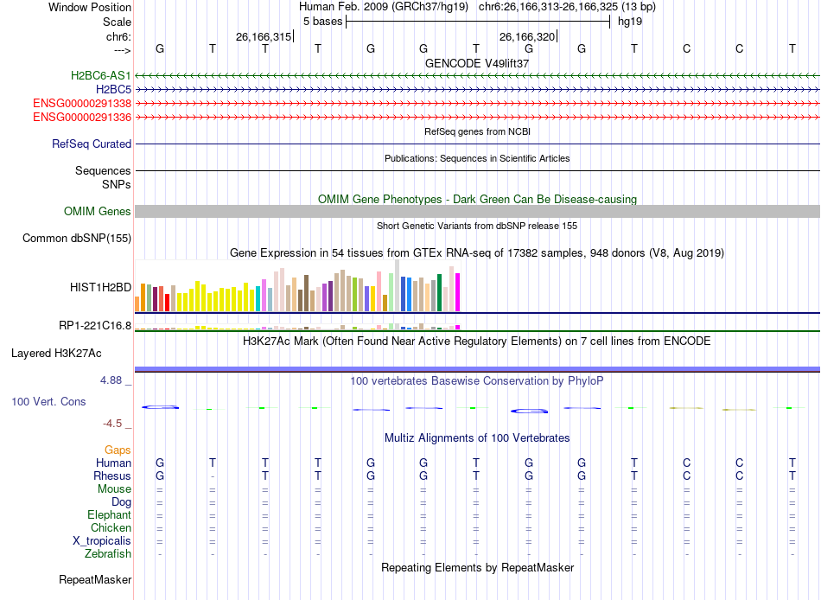Select the Zebrafish alignment row label
The height and width of the screenshot is (600, 821).
tap(108, 553)
